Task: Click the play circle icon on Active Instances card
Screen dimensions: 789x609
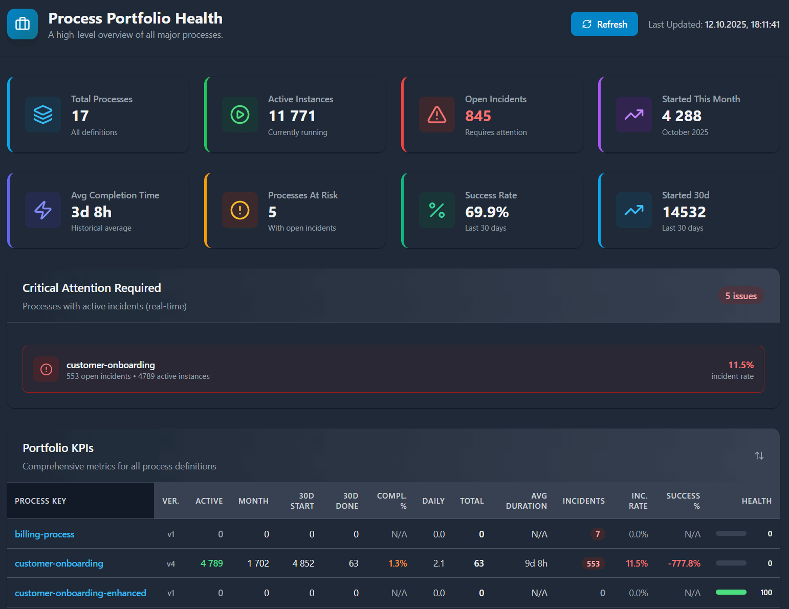Action: [239, 115]
